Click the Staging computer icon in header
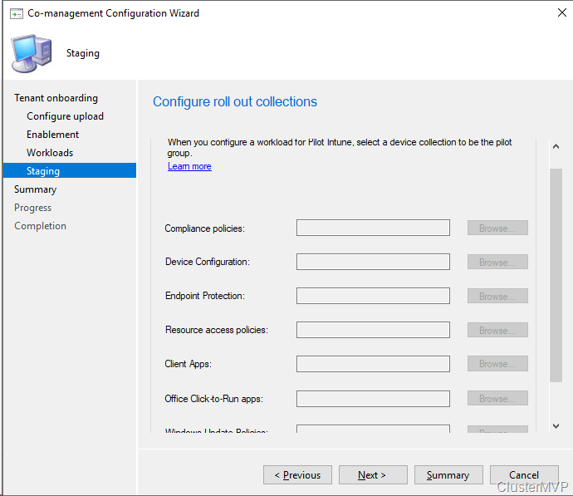 click(x=32, y=53)
